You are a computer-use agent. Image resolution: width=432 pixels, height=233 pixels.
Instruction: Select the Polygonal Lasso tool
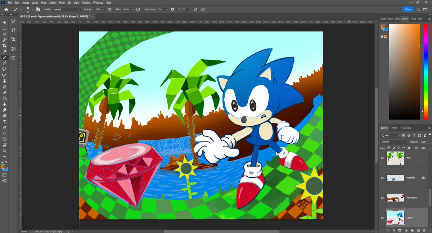5,34
